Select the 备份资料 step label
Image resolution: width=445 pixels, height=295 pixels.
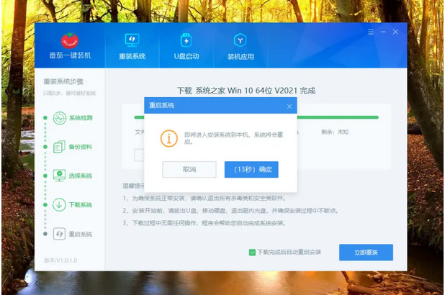coord(81,147)
